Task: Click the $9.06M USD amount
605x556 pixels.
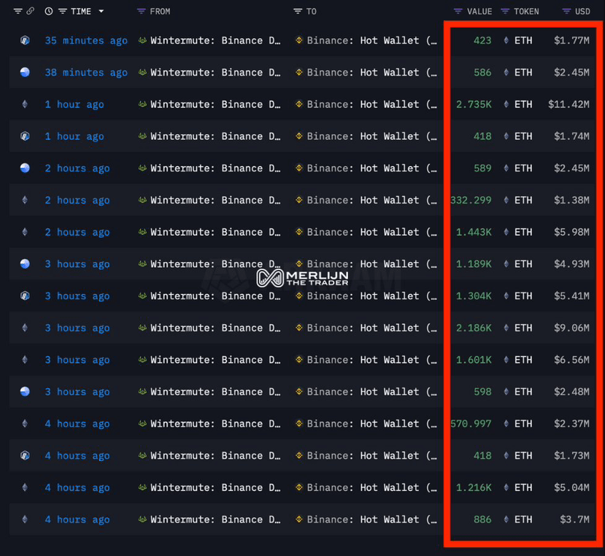Action: point(572,328)
